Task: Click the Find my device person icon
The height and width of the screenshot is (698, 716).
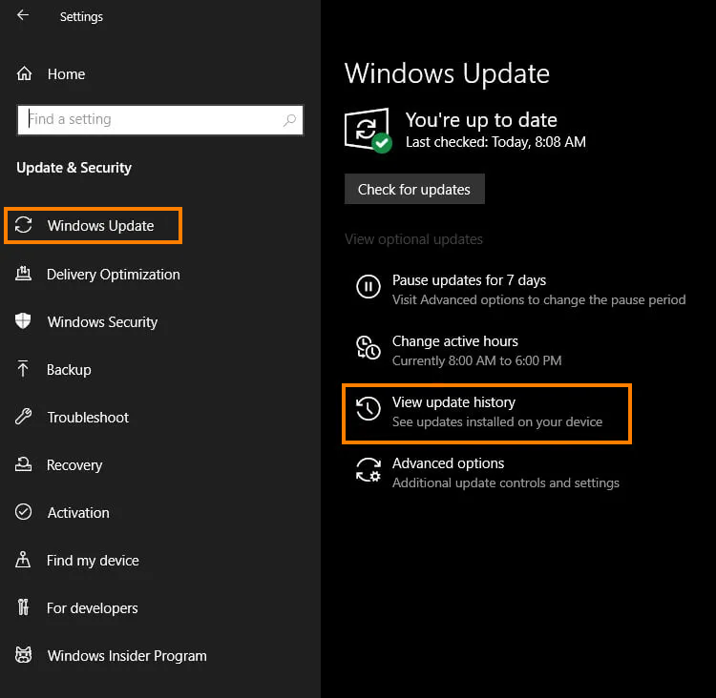Action: (x=23, y=560)
